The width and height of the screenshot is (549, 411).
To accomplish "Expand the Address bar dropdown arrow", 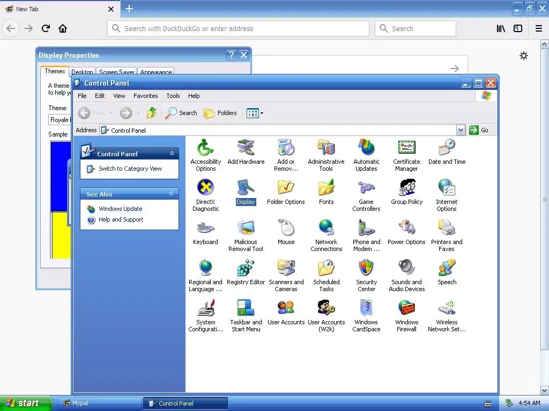I will coord(461,130).
